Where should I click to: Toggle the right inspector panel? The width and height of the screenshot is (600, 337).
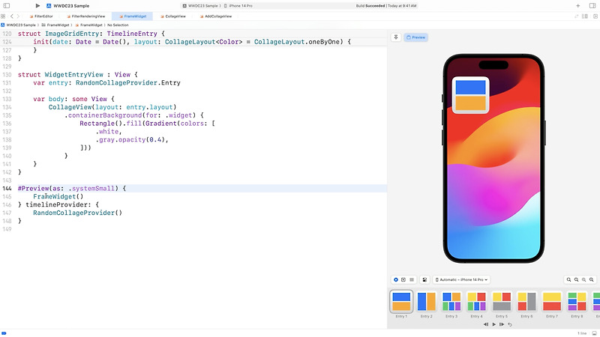[592, 6]
